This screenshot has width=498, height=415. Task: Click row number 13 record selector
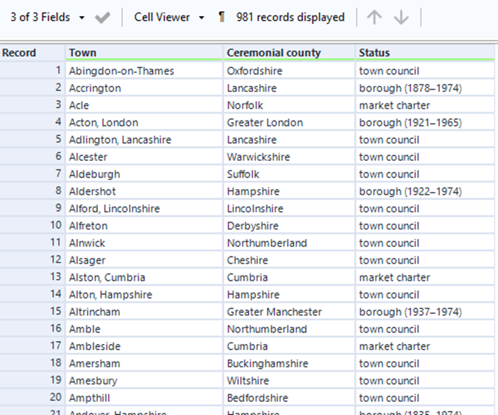click(32, 277)
